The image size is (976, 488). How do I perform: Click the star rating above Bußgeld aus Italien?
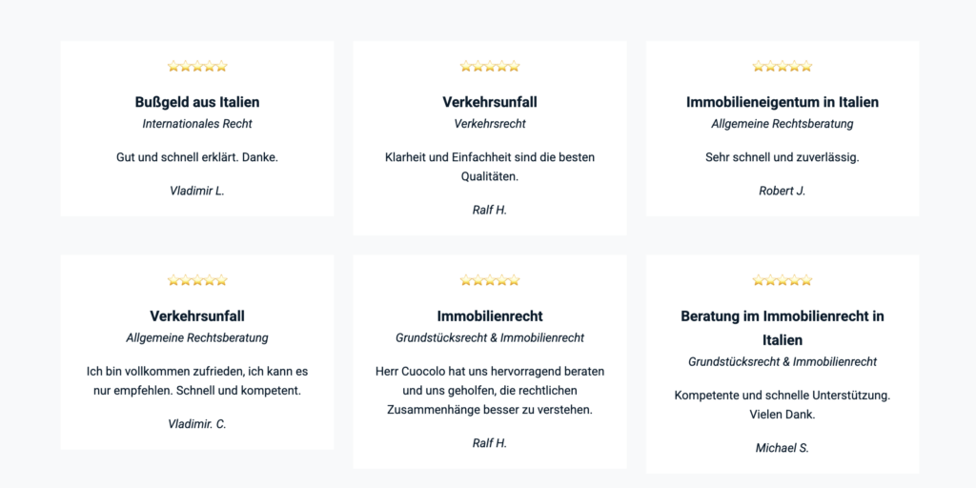coord(197,67)
